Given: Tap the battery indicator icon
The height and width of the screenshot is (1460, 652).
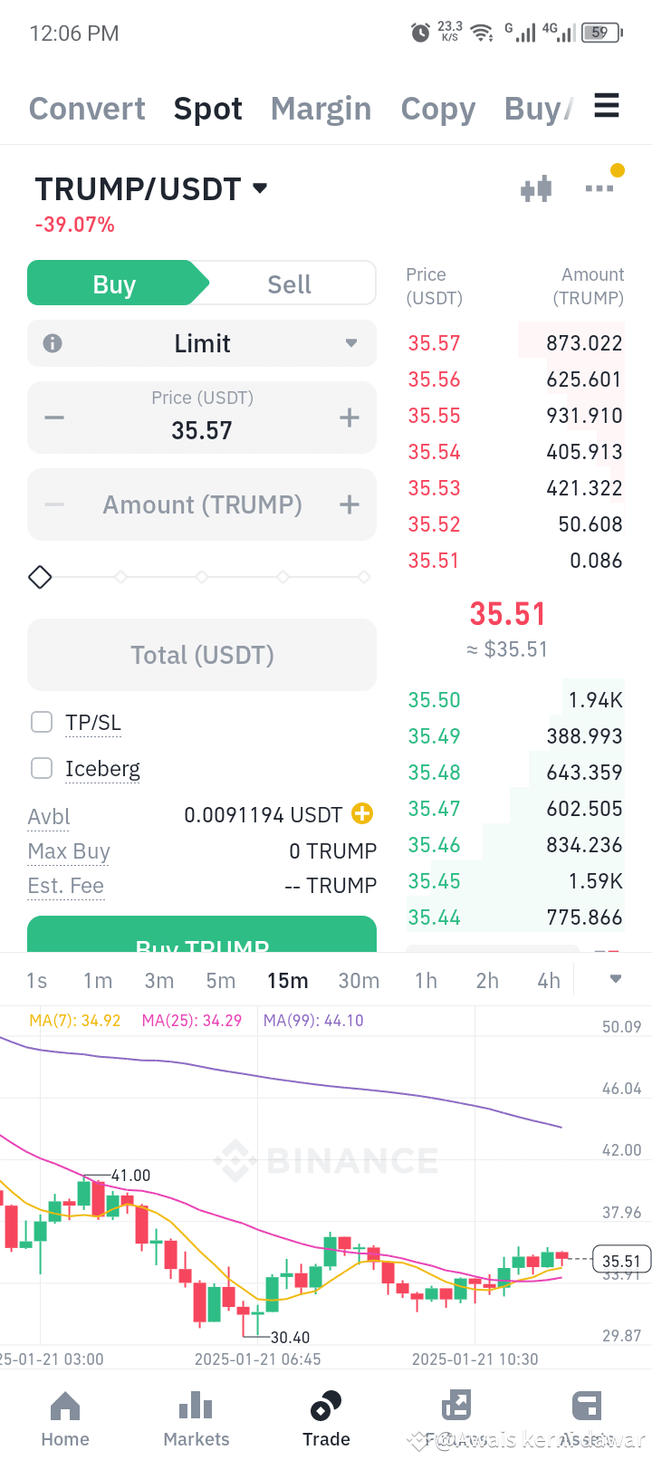Looking at the screenshot, I should [601, 33].
